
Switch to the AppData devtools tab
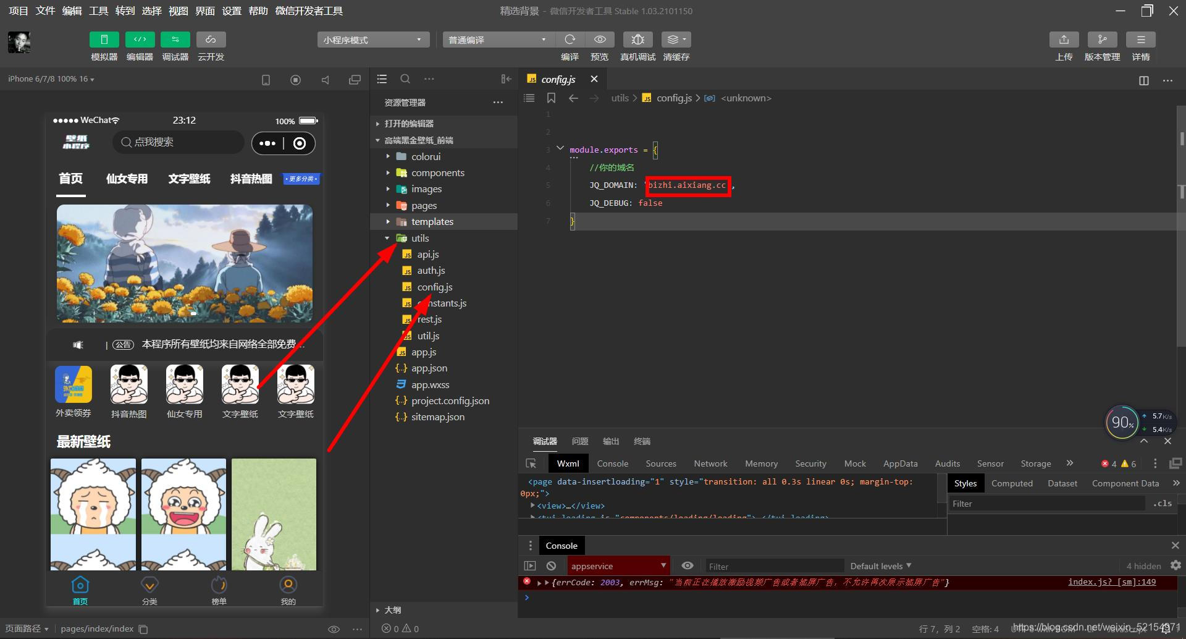coord(900,463)
